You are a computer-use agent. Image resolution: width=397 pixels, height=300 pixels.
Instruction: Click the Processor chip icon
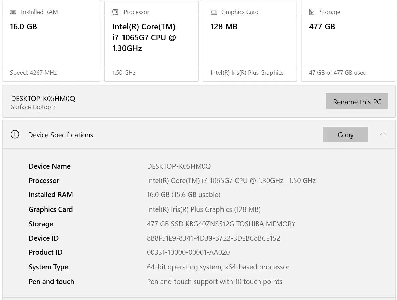115,12
